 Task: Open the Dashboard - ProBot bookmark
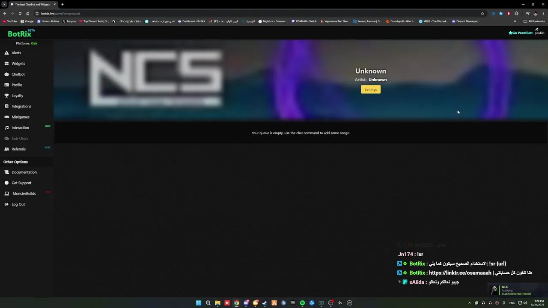pyautogui.click(x=191, y=21)
